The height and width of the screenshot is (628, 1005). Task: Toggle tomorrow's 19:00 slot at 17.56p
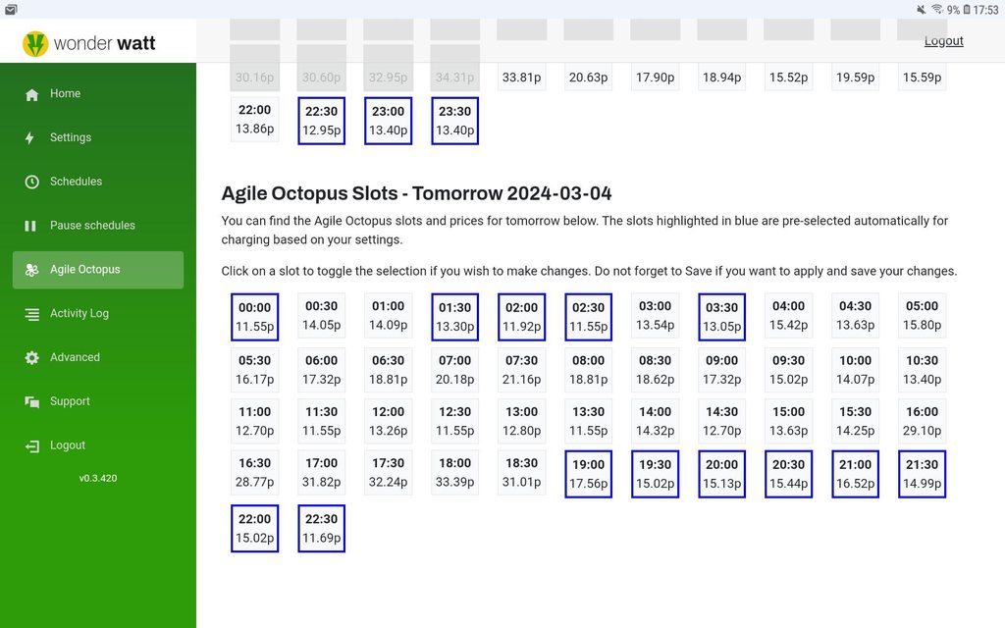click(588, 474)
